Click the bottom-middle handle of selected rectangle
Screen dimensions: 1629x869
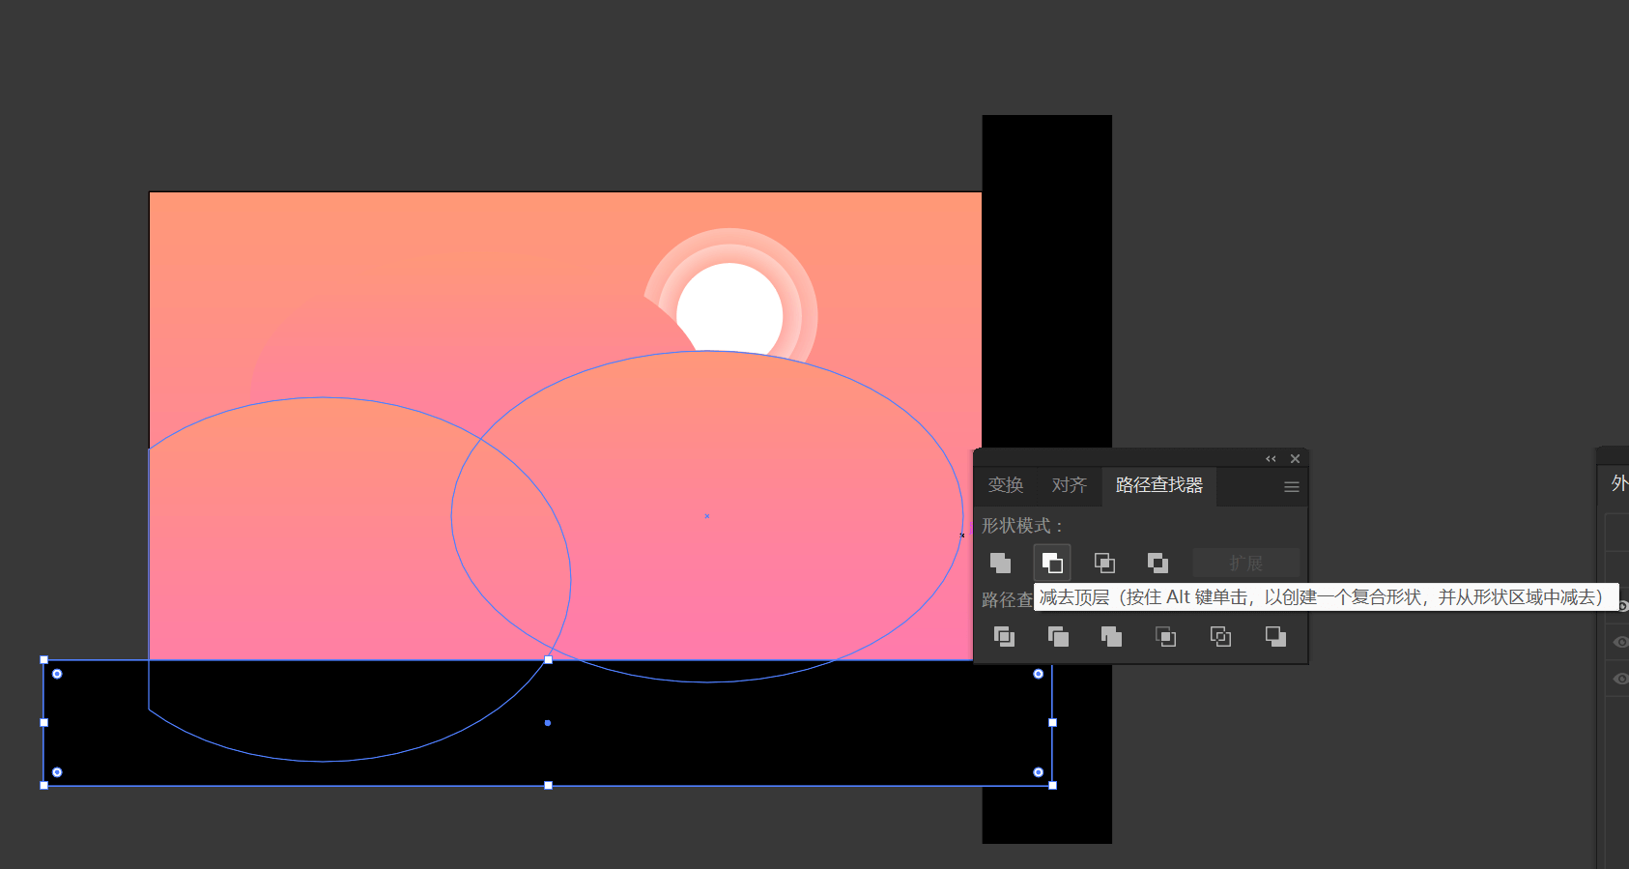[548, 786]
